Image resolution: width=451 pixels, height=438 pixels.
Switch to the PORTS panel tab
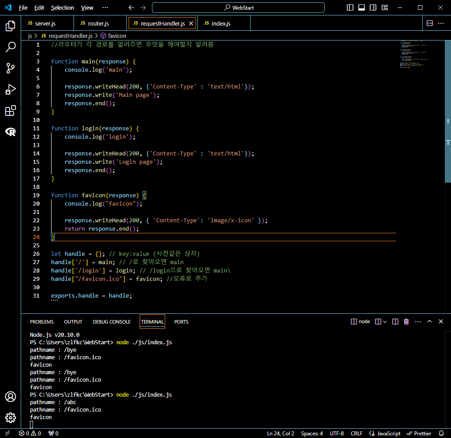pos(181,322)
